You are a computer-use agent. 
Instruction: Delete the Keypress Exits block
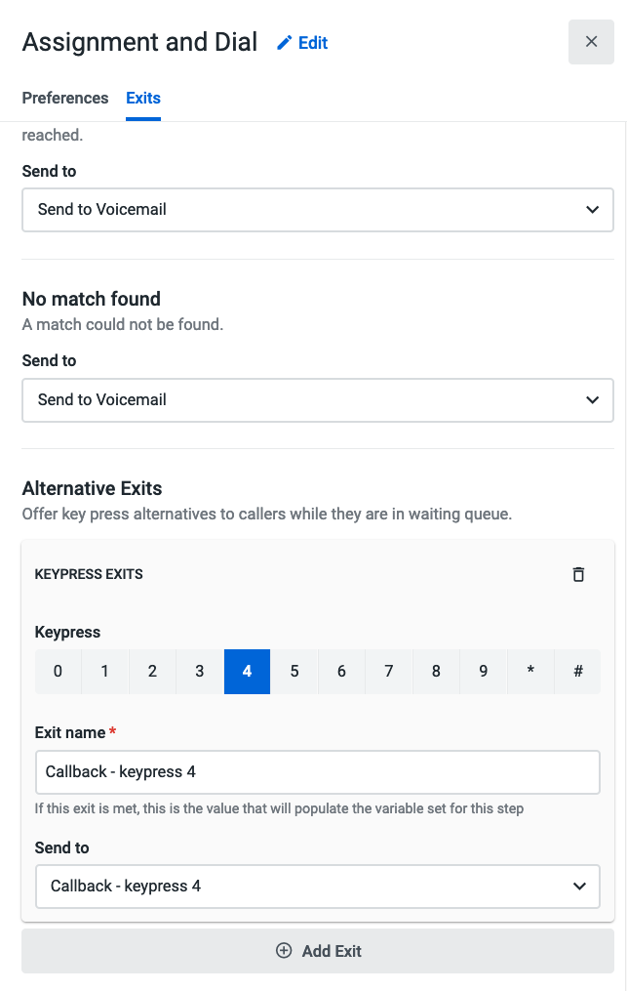578,574
